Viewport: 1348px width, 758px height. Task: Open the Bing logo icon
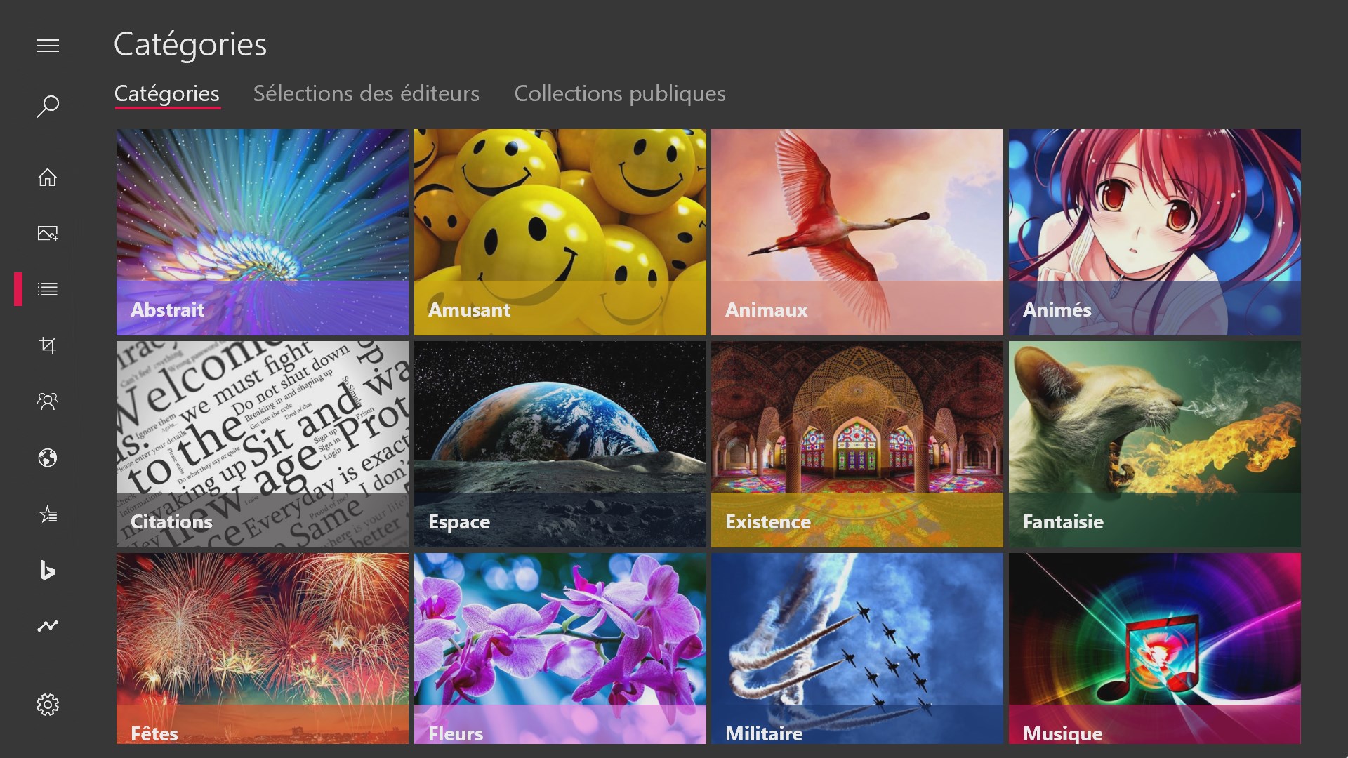pyautogui.click(x=48, y=570)
